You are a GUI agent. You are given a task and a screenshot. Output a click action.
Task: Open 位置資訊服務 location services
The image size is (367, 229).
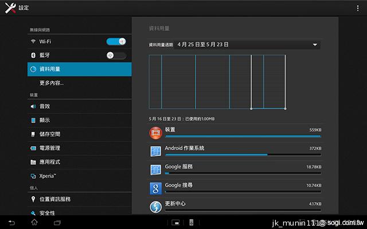click(x=80, y=199)
